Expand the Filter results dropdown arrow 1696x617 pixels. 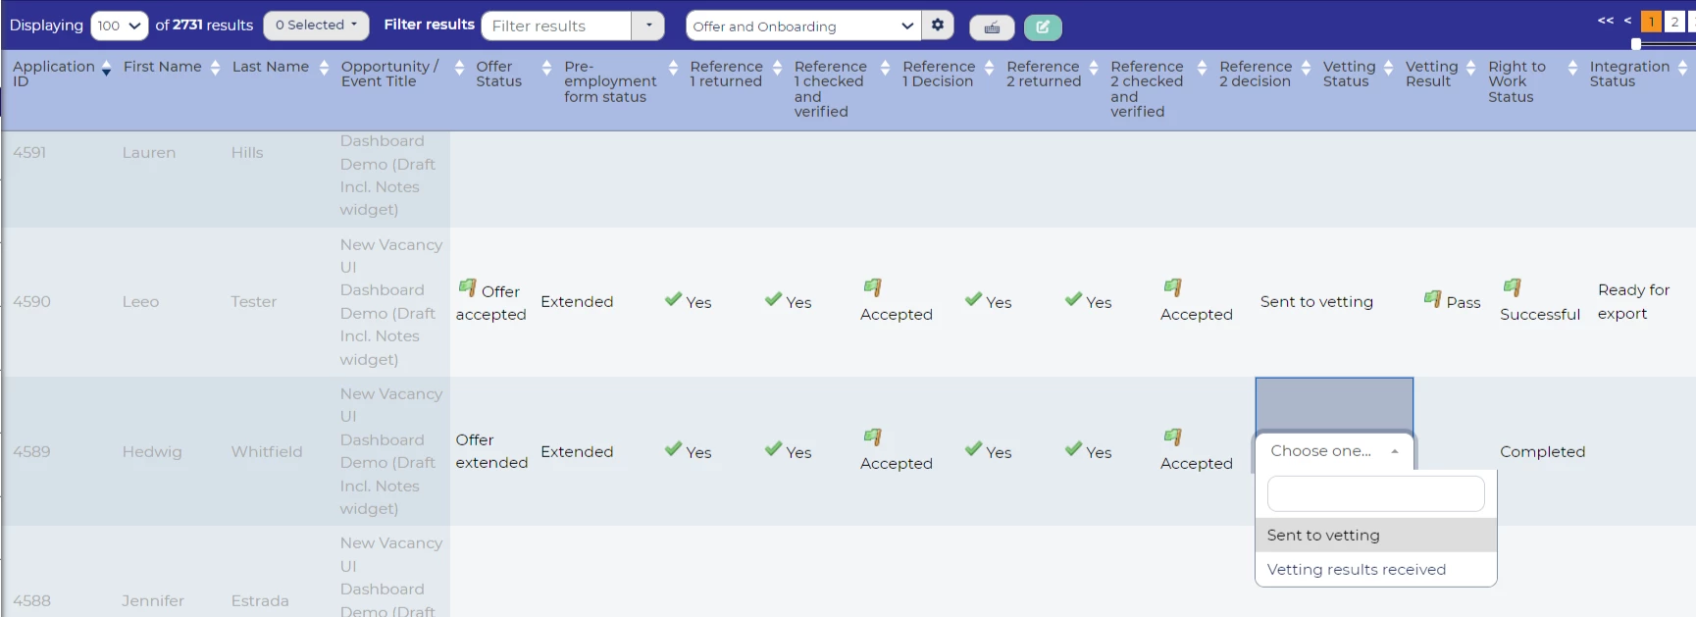pos(648,26)
